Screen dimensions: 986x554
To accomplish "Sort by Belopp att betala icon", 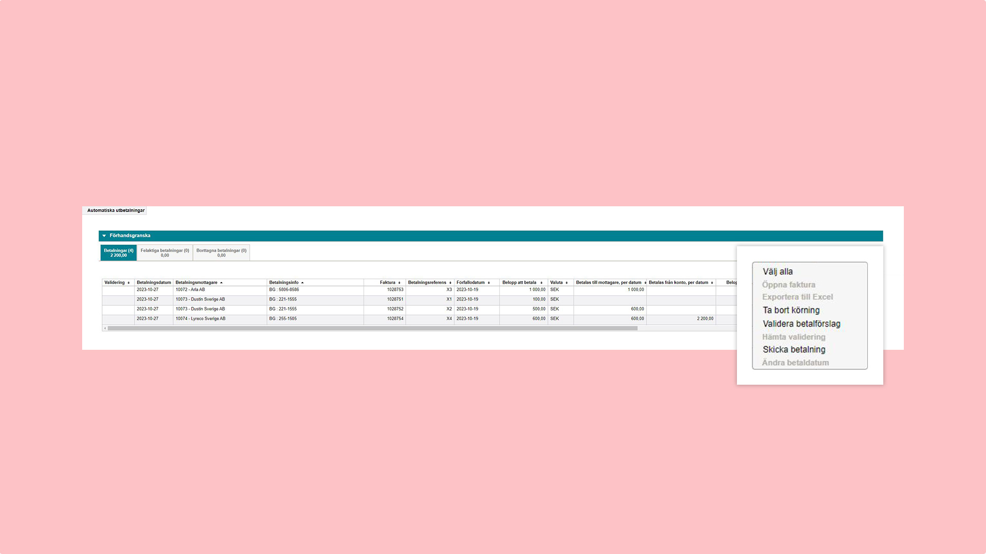I will click(x=541, y=283).
